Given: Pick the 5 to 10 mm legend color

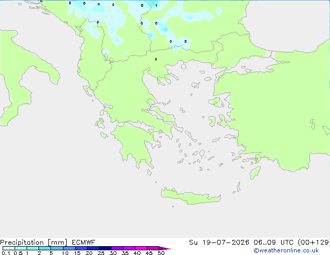Looking at the screenshot, I should tap(57, 248).
